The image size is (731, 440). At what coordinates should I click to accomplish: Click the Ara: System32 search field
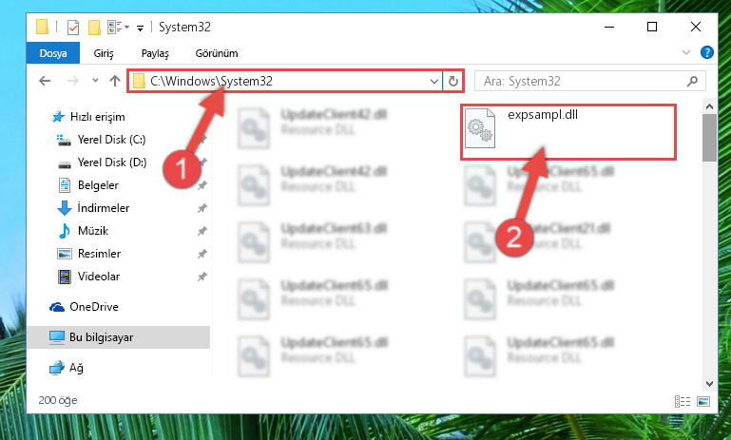581,82
